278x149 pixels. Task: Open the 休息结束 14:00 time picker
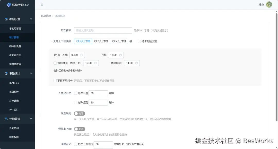[x=132, y=63]
